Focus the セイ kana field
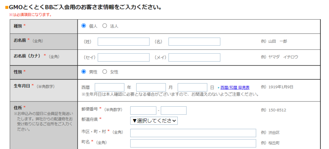This screenshot has height=149, width=329. (124, 57)
